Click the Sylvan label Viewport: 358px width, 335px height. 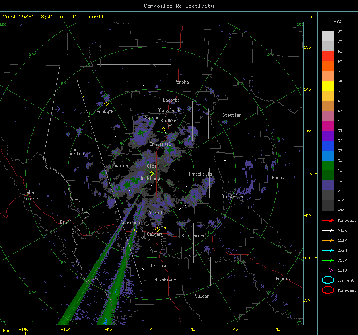pos(152,118)
